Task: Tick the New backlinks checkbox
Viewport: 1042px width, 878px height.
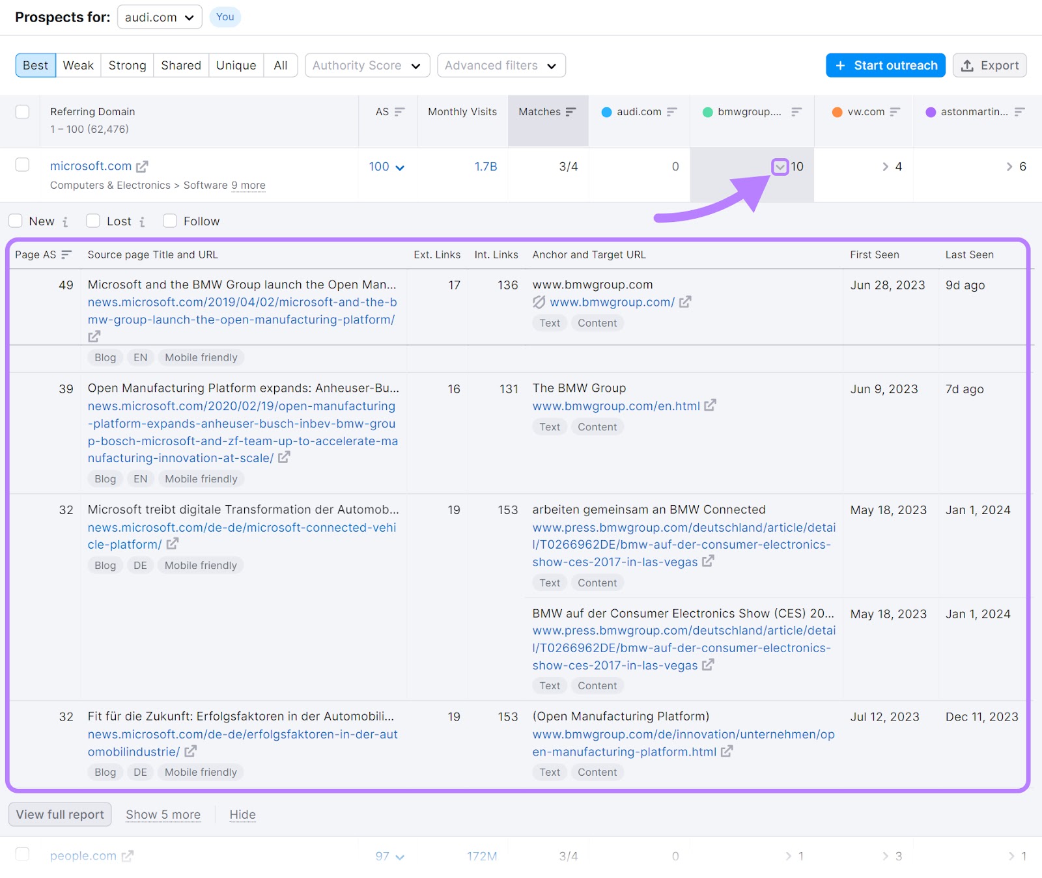Action: click(x=16, y=221)
